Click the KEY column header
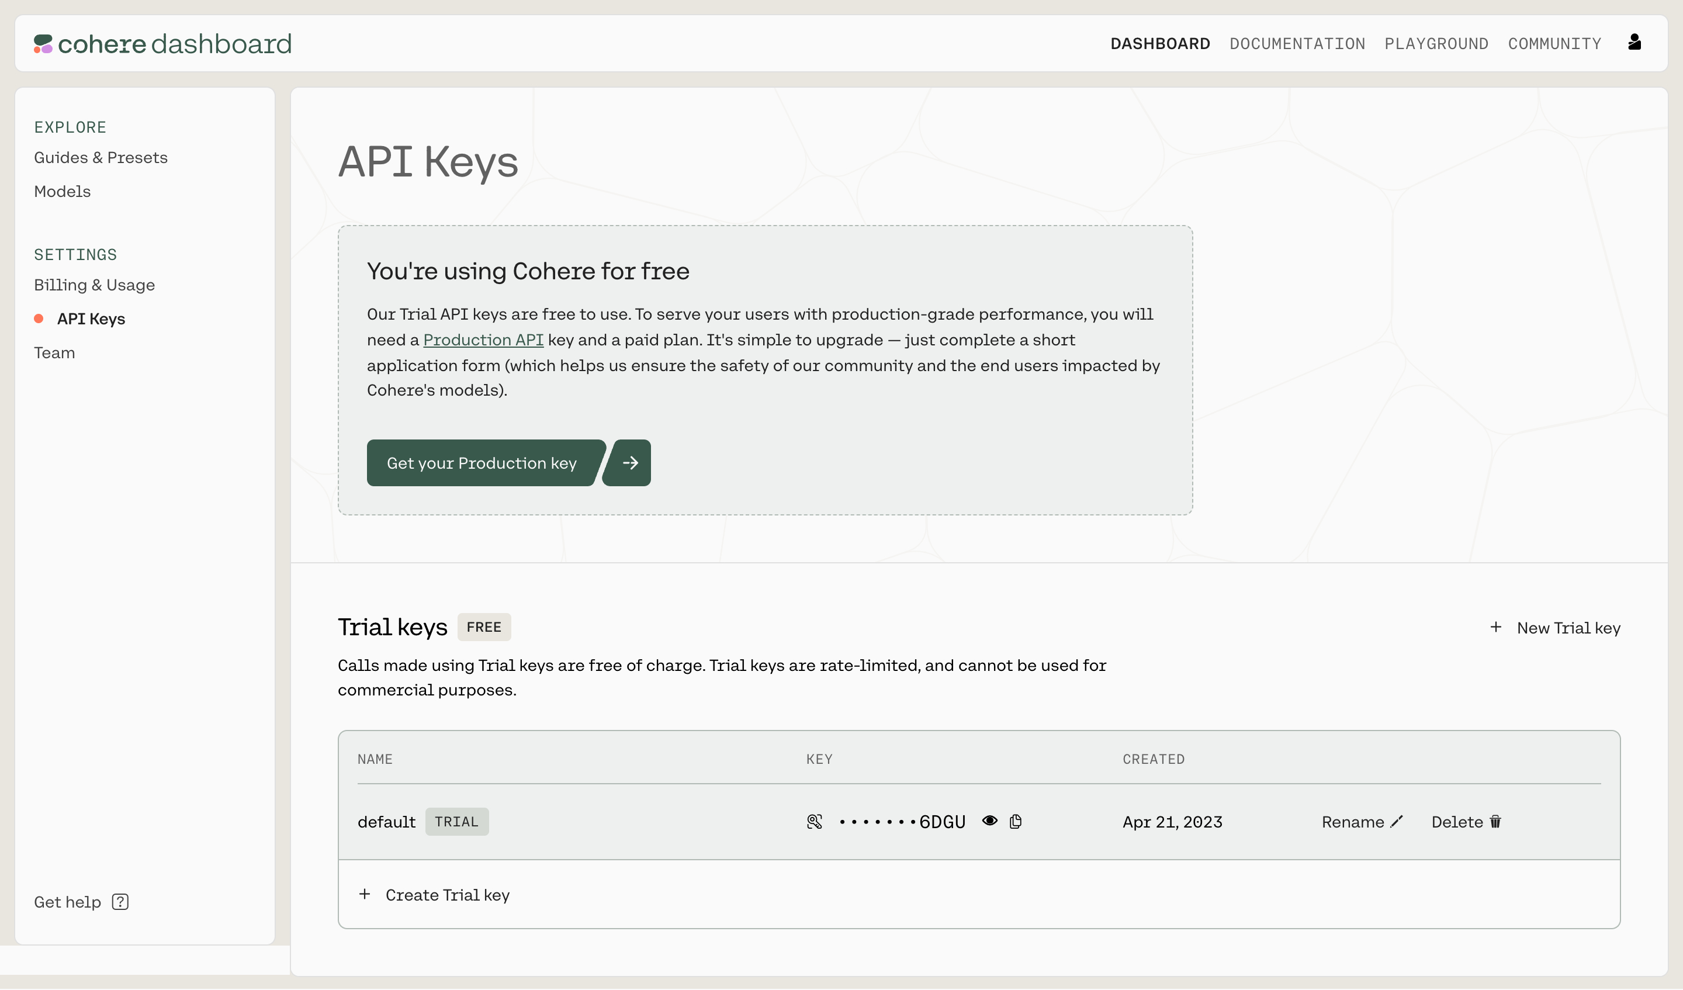Viewport: 1683px width, 990px height. (x=819, y=759)
